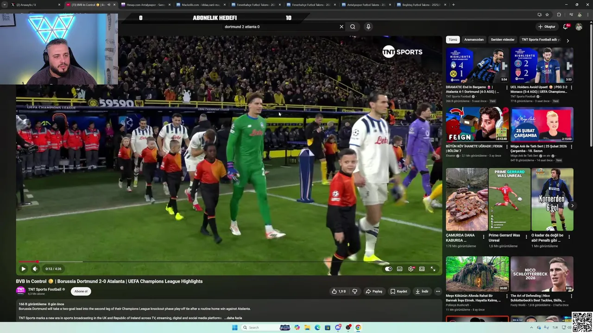Open the three-dot more actions menu

click(438, 291)
